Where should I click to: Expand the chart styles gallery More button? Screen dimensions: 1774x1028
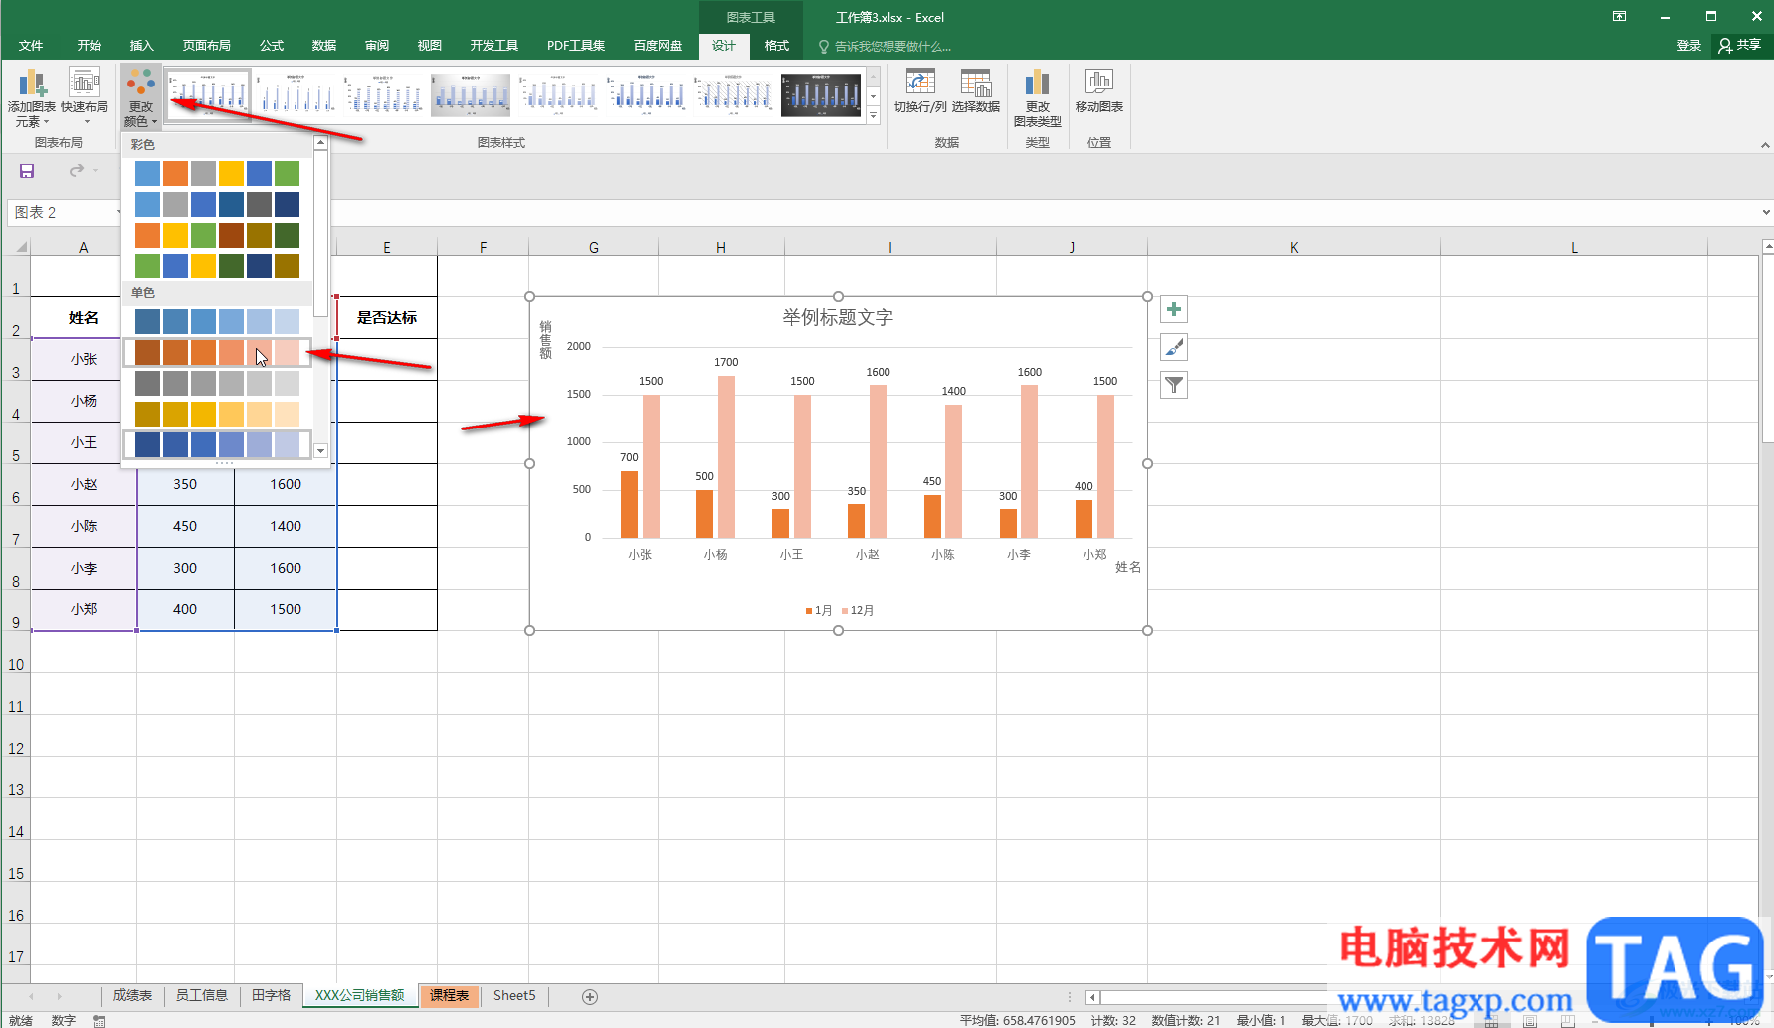874,115
